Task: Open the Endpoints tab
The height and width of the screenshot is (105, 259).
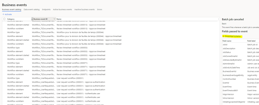Action: pos(46,9)
